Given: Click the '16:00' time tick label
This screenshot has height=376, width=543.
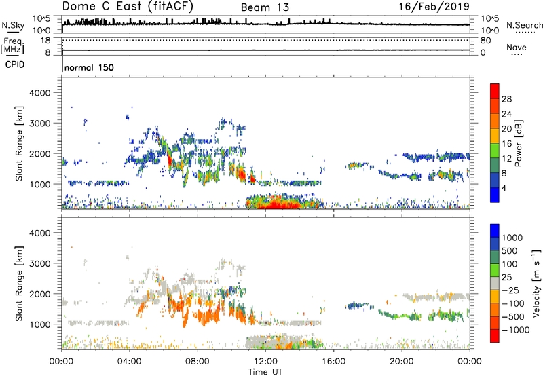Looking at the screenshot, I should [x=333, y=362].
